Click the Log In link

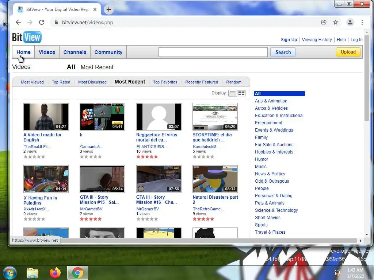pos(356,40)
